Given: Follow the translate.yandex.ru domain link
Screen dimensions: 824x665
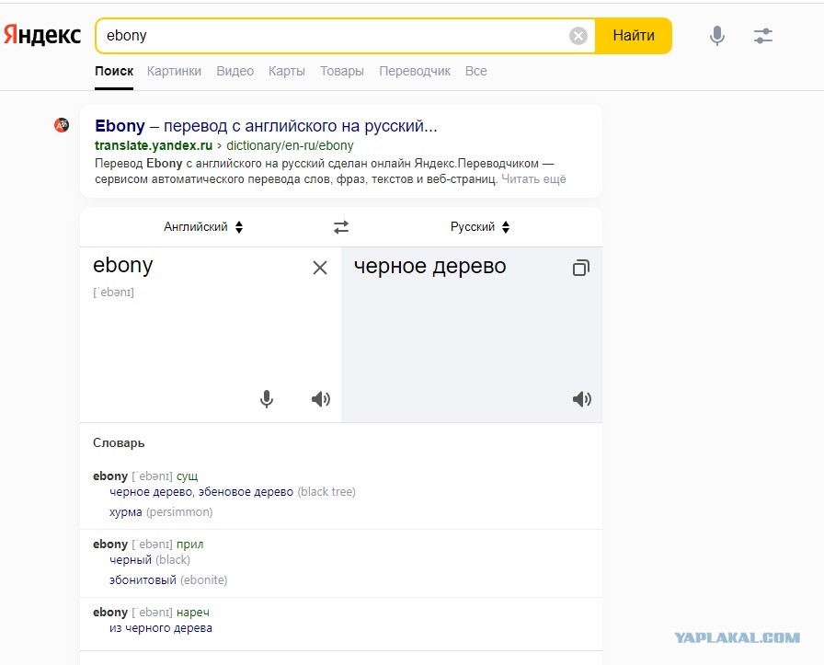Looking at the screenshot, I should click(x=154, y=145).
